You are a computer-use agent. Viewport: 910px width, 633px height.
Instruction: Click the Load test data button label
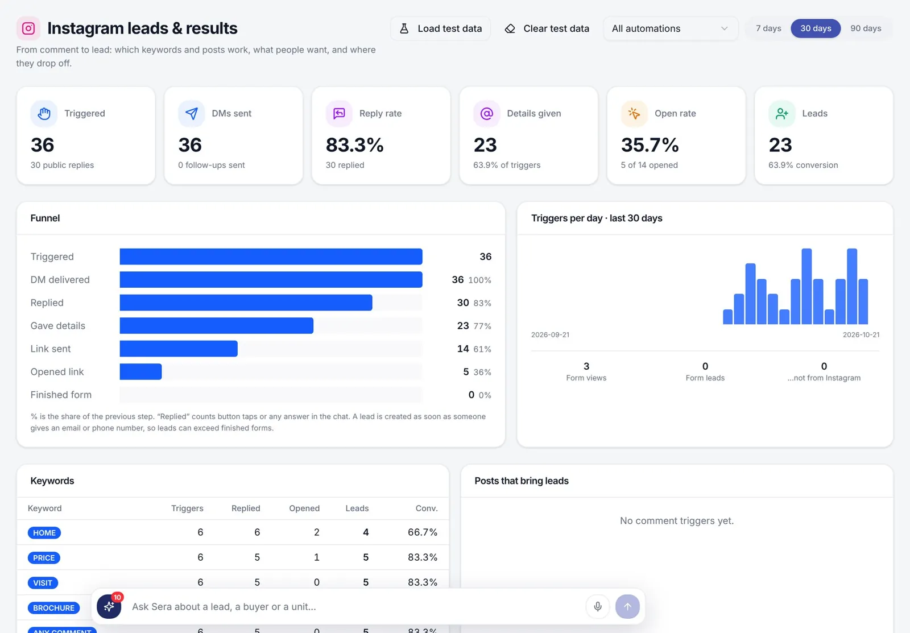point(450,28)
